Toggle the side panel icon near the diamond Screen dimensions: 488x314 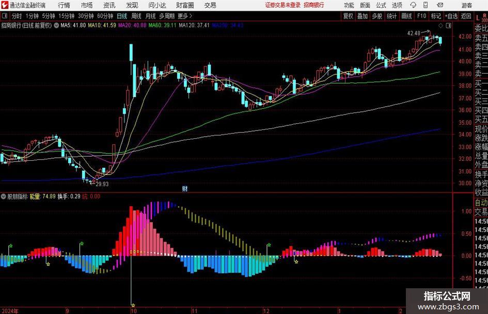tap(448, 25)
